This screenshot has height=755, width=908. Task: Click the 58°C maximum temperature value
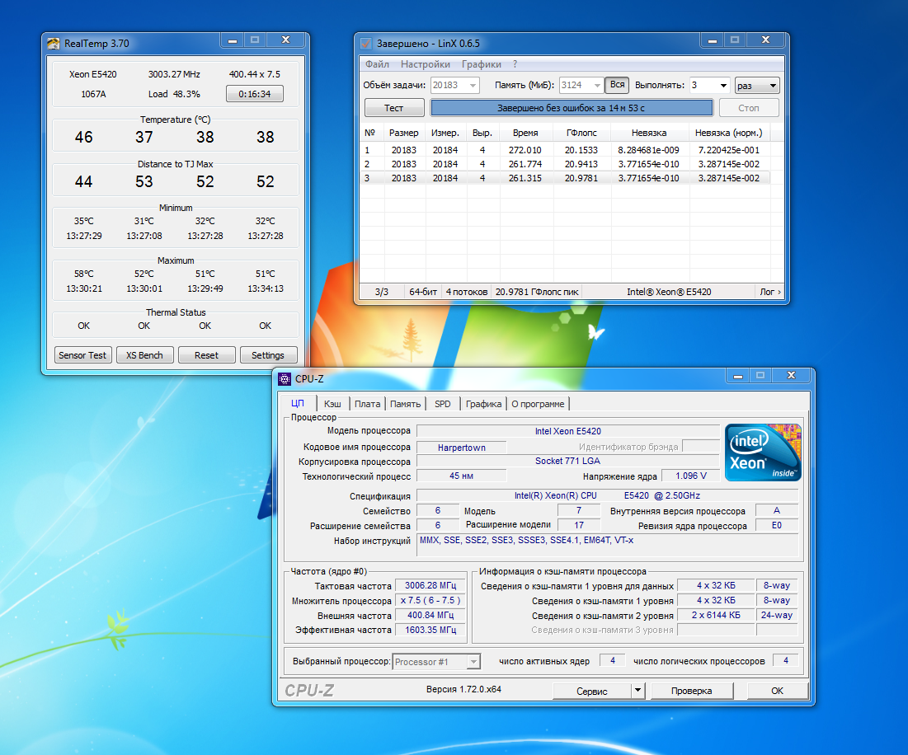(84, 274)
